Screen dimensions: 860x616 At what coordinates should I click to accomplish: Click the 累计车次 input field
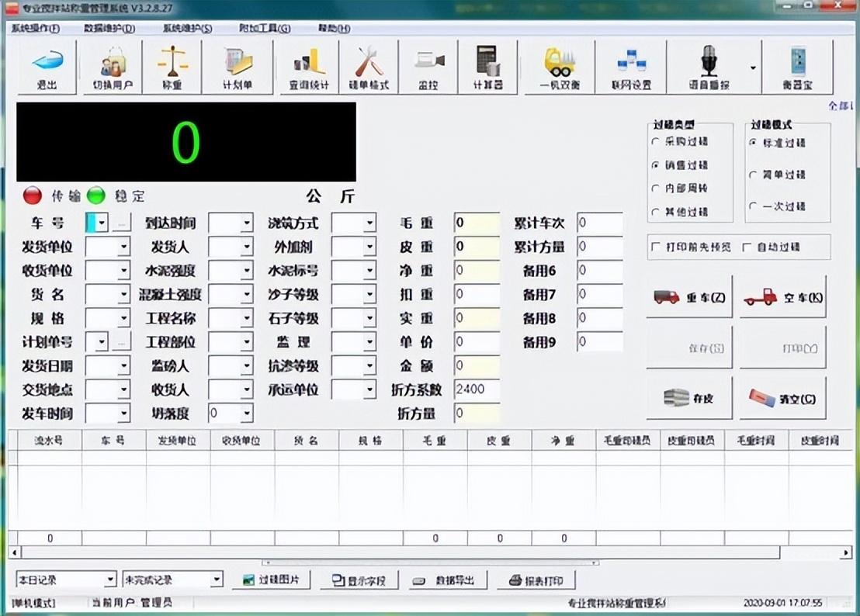(599, 223)
